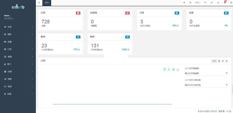The height and width of the screenshot is (113, 233).
Task: Click the crmeb logo in sidebar
Action: point(18,7)
